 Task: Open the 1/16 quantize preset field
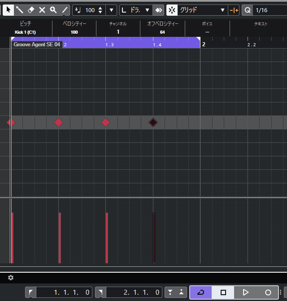click(270, 10)
